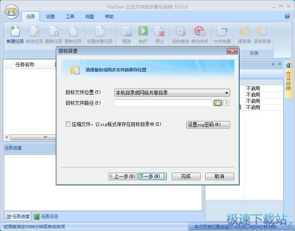
Task: Click the 完成 finish button
Action: 186,176
